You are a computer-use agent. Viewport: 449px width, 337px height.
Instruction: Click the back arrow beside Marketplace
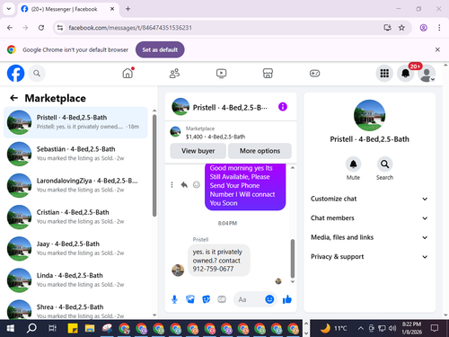point(13,98)
